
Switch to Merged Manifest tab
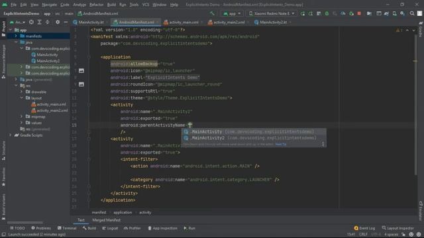[106, 220]
